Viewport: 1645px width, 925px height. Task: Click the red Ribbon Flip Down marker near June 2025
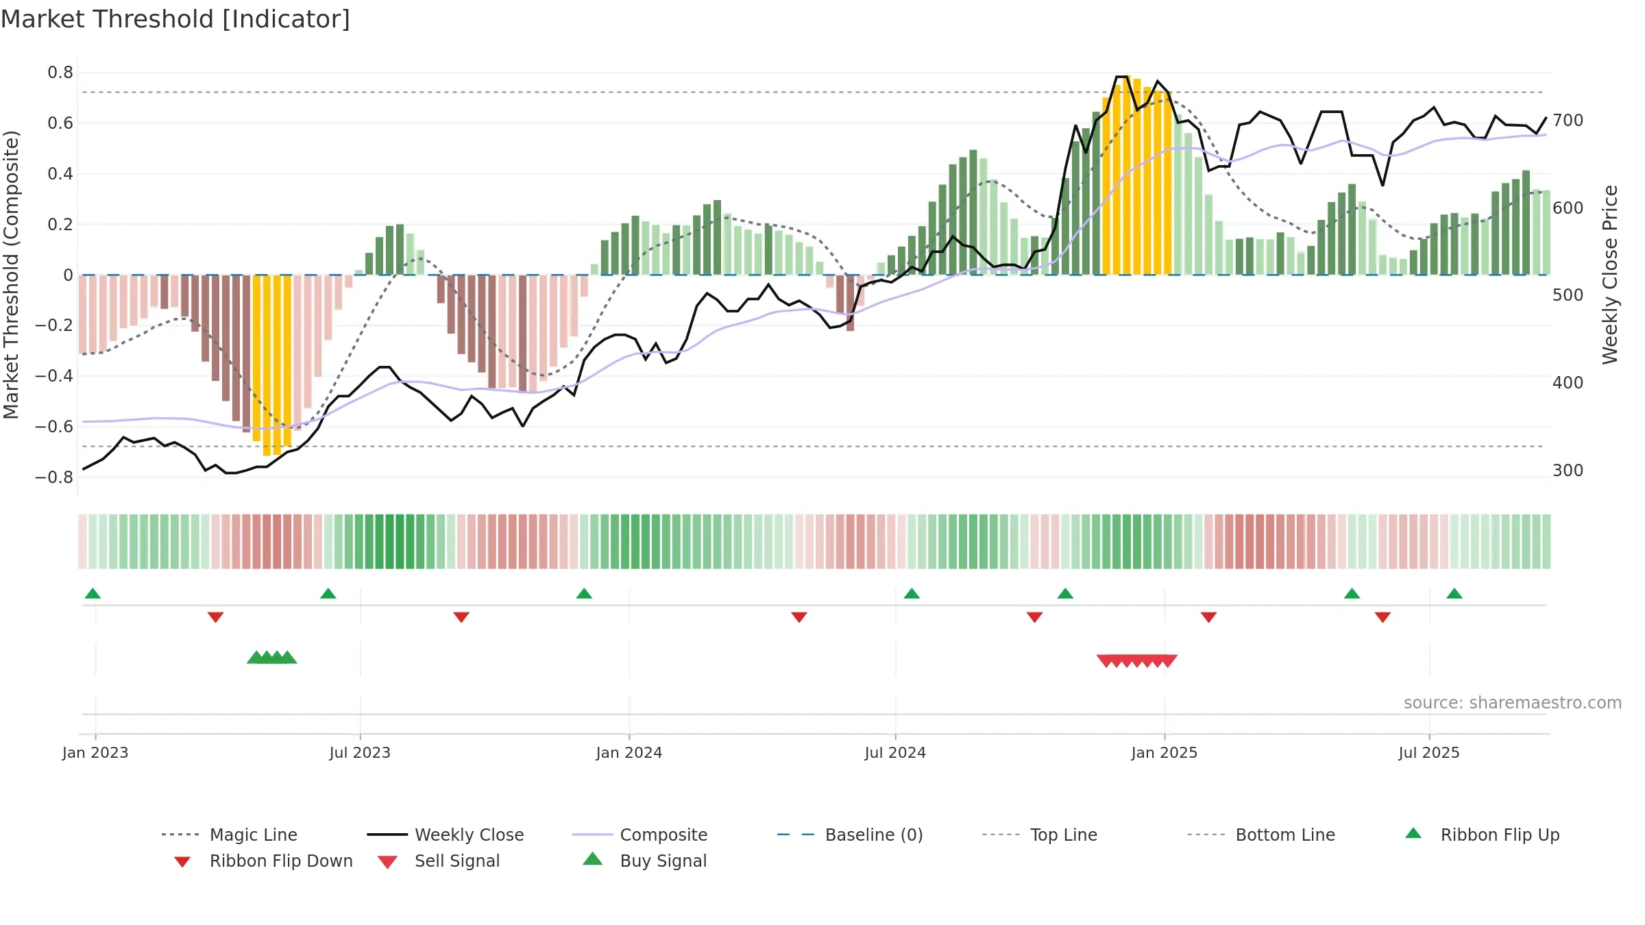[x=1382, y=617]
